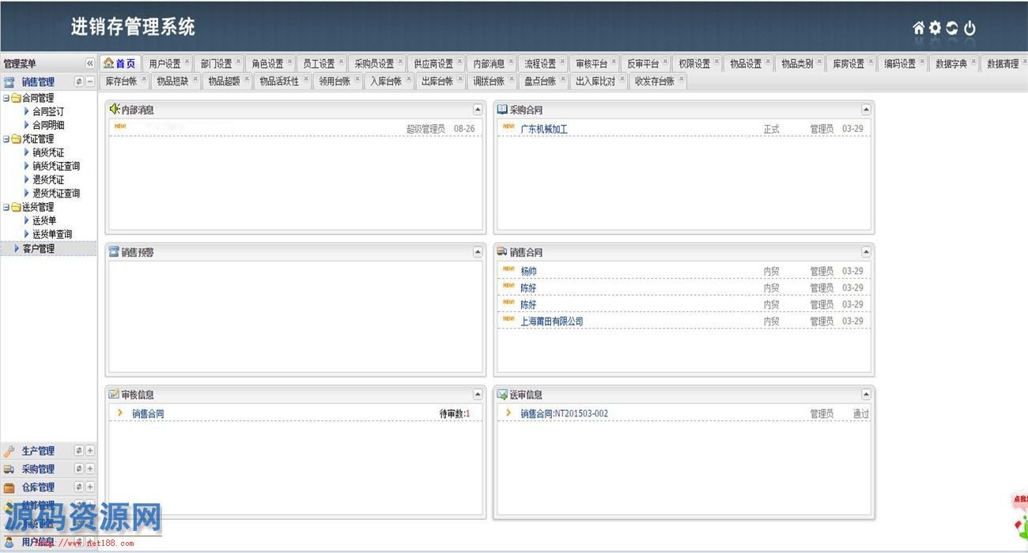
Task: Collapse the 管理菜单 sidebar with double-arrow
Action: [x=90, y=64]
